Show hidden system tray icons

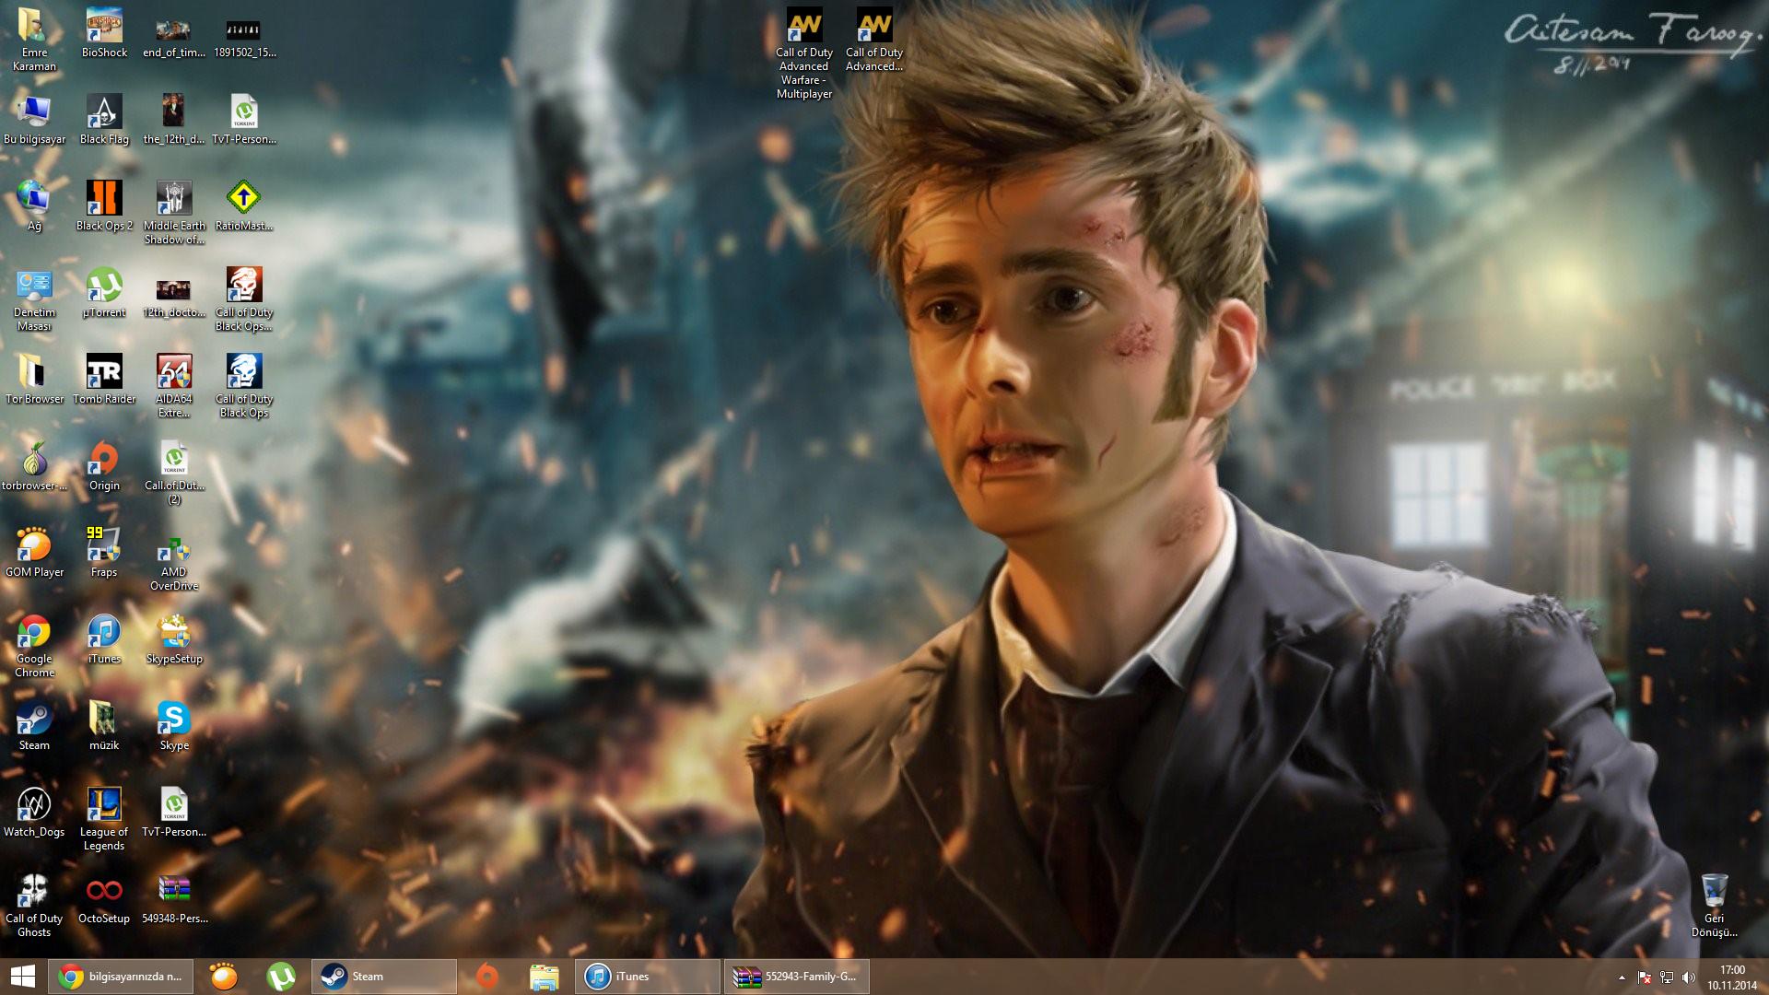(x=1622, y=977)
